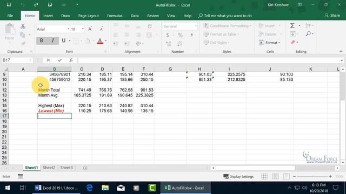The height and width of the screenshot is (194, 346).
Task: Select the Sheet3 tab
Action: pos(66,168)
